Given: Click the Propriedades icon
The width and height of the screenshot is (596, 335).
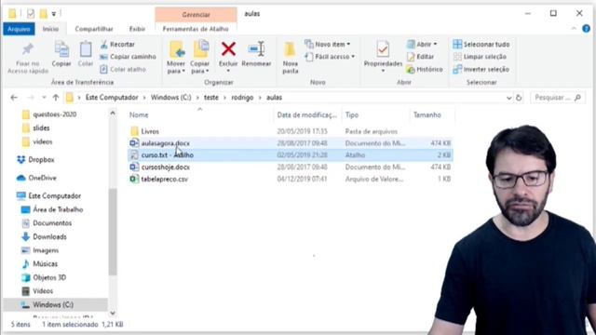Looking at the screenshot, I should click(x=383, y=50).
